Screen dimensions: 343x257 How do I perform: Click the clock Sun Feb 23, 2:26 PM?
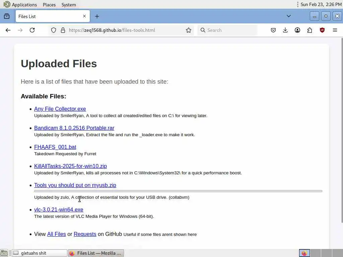pos(321,4)
